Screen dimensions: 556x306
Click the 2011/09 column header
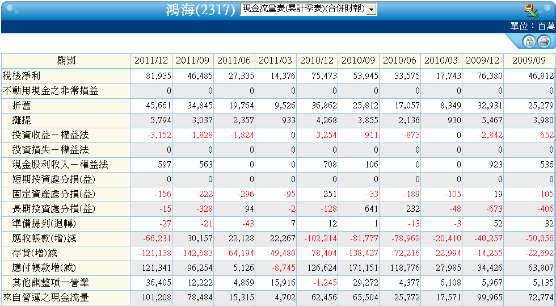192,61
